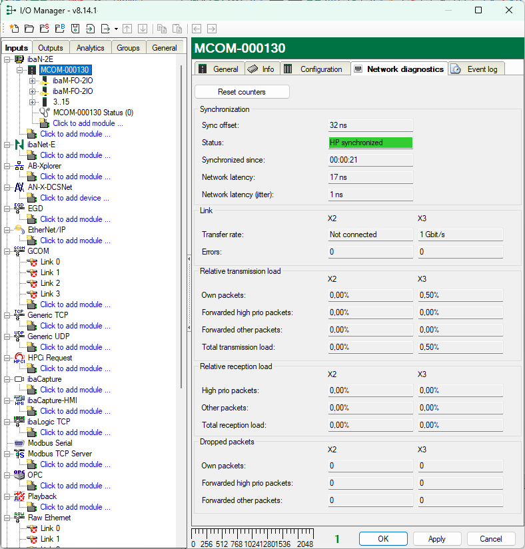Click 'Click to add device' under AN-X-DCSNet
Screen dimensions: 525x549
75,198
